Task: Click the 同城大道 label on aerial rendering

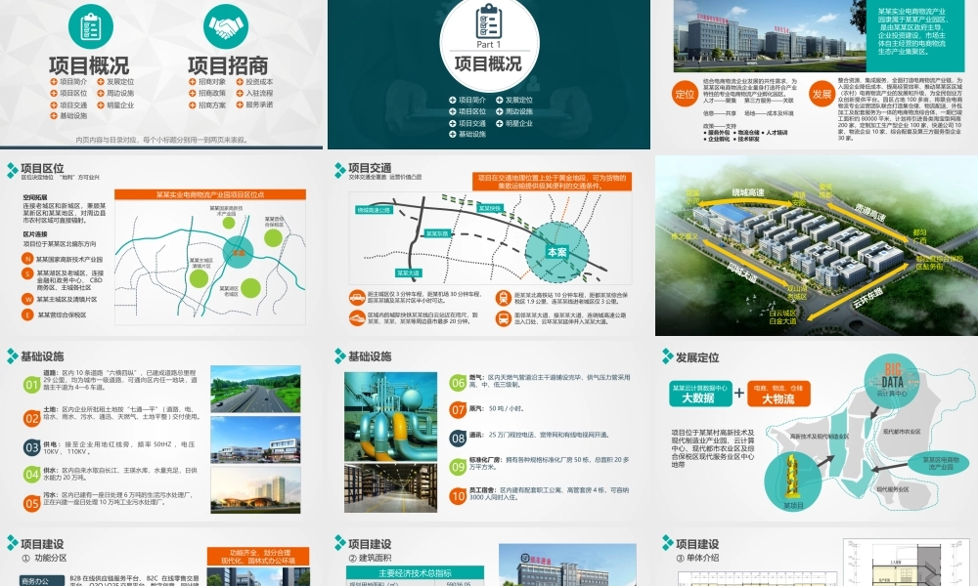Action: 742,272
